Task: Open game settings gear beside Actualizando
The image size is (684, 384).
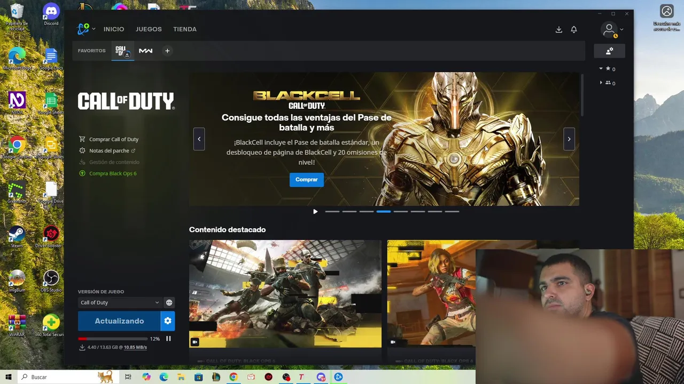Action: pos(168,321)
